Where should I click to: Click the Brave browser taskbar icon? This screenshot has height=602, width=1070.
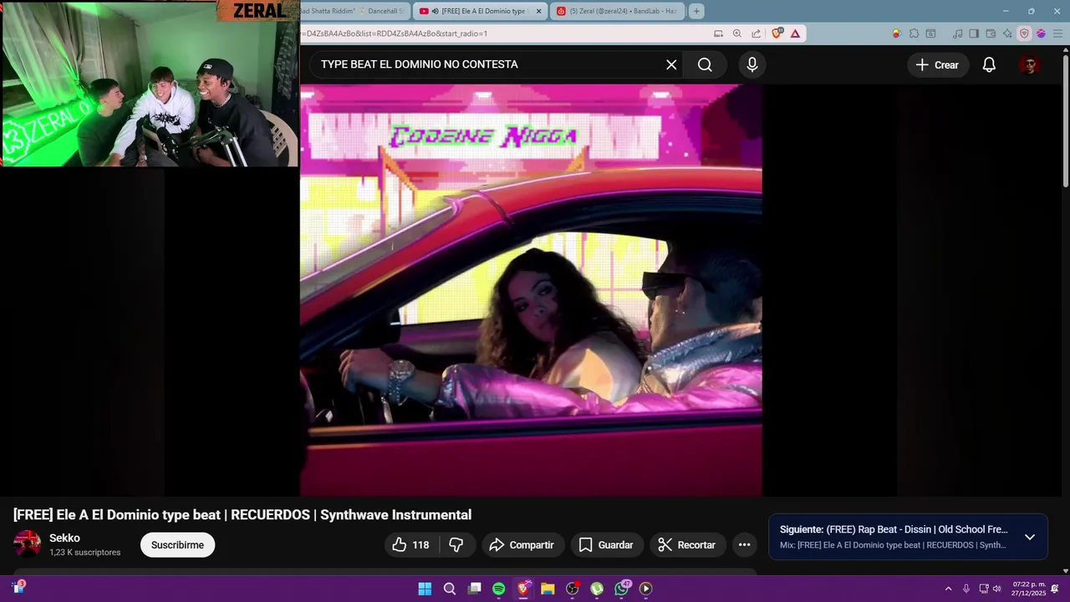[x=523, y=589]
